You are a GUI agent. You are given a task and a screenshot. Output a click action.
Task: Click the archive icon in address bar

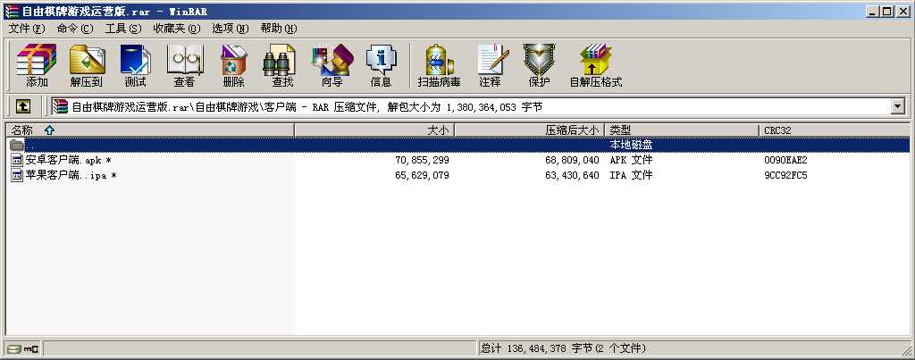click(x=61, y=107)
